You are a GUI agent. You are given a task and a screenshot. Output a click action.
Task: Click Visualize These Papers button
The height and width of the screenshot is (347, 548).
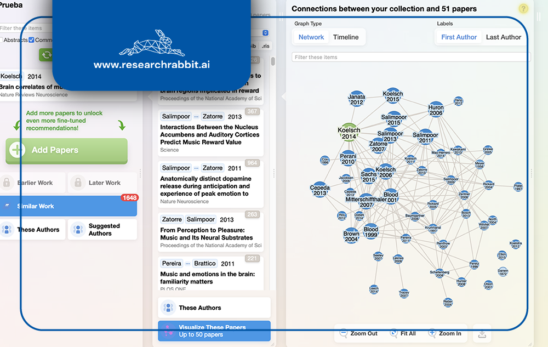214,331
